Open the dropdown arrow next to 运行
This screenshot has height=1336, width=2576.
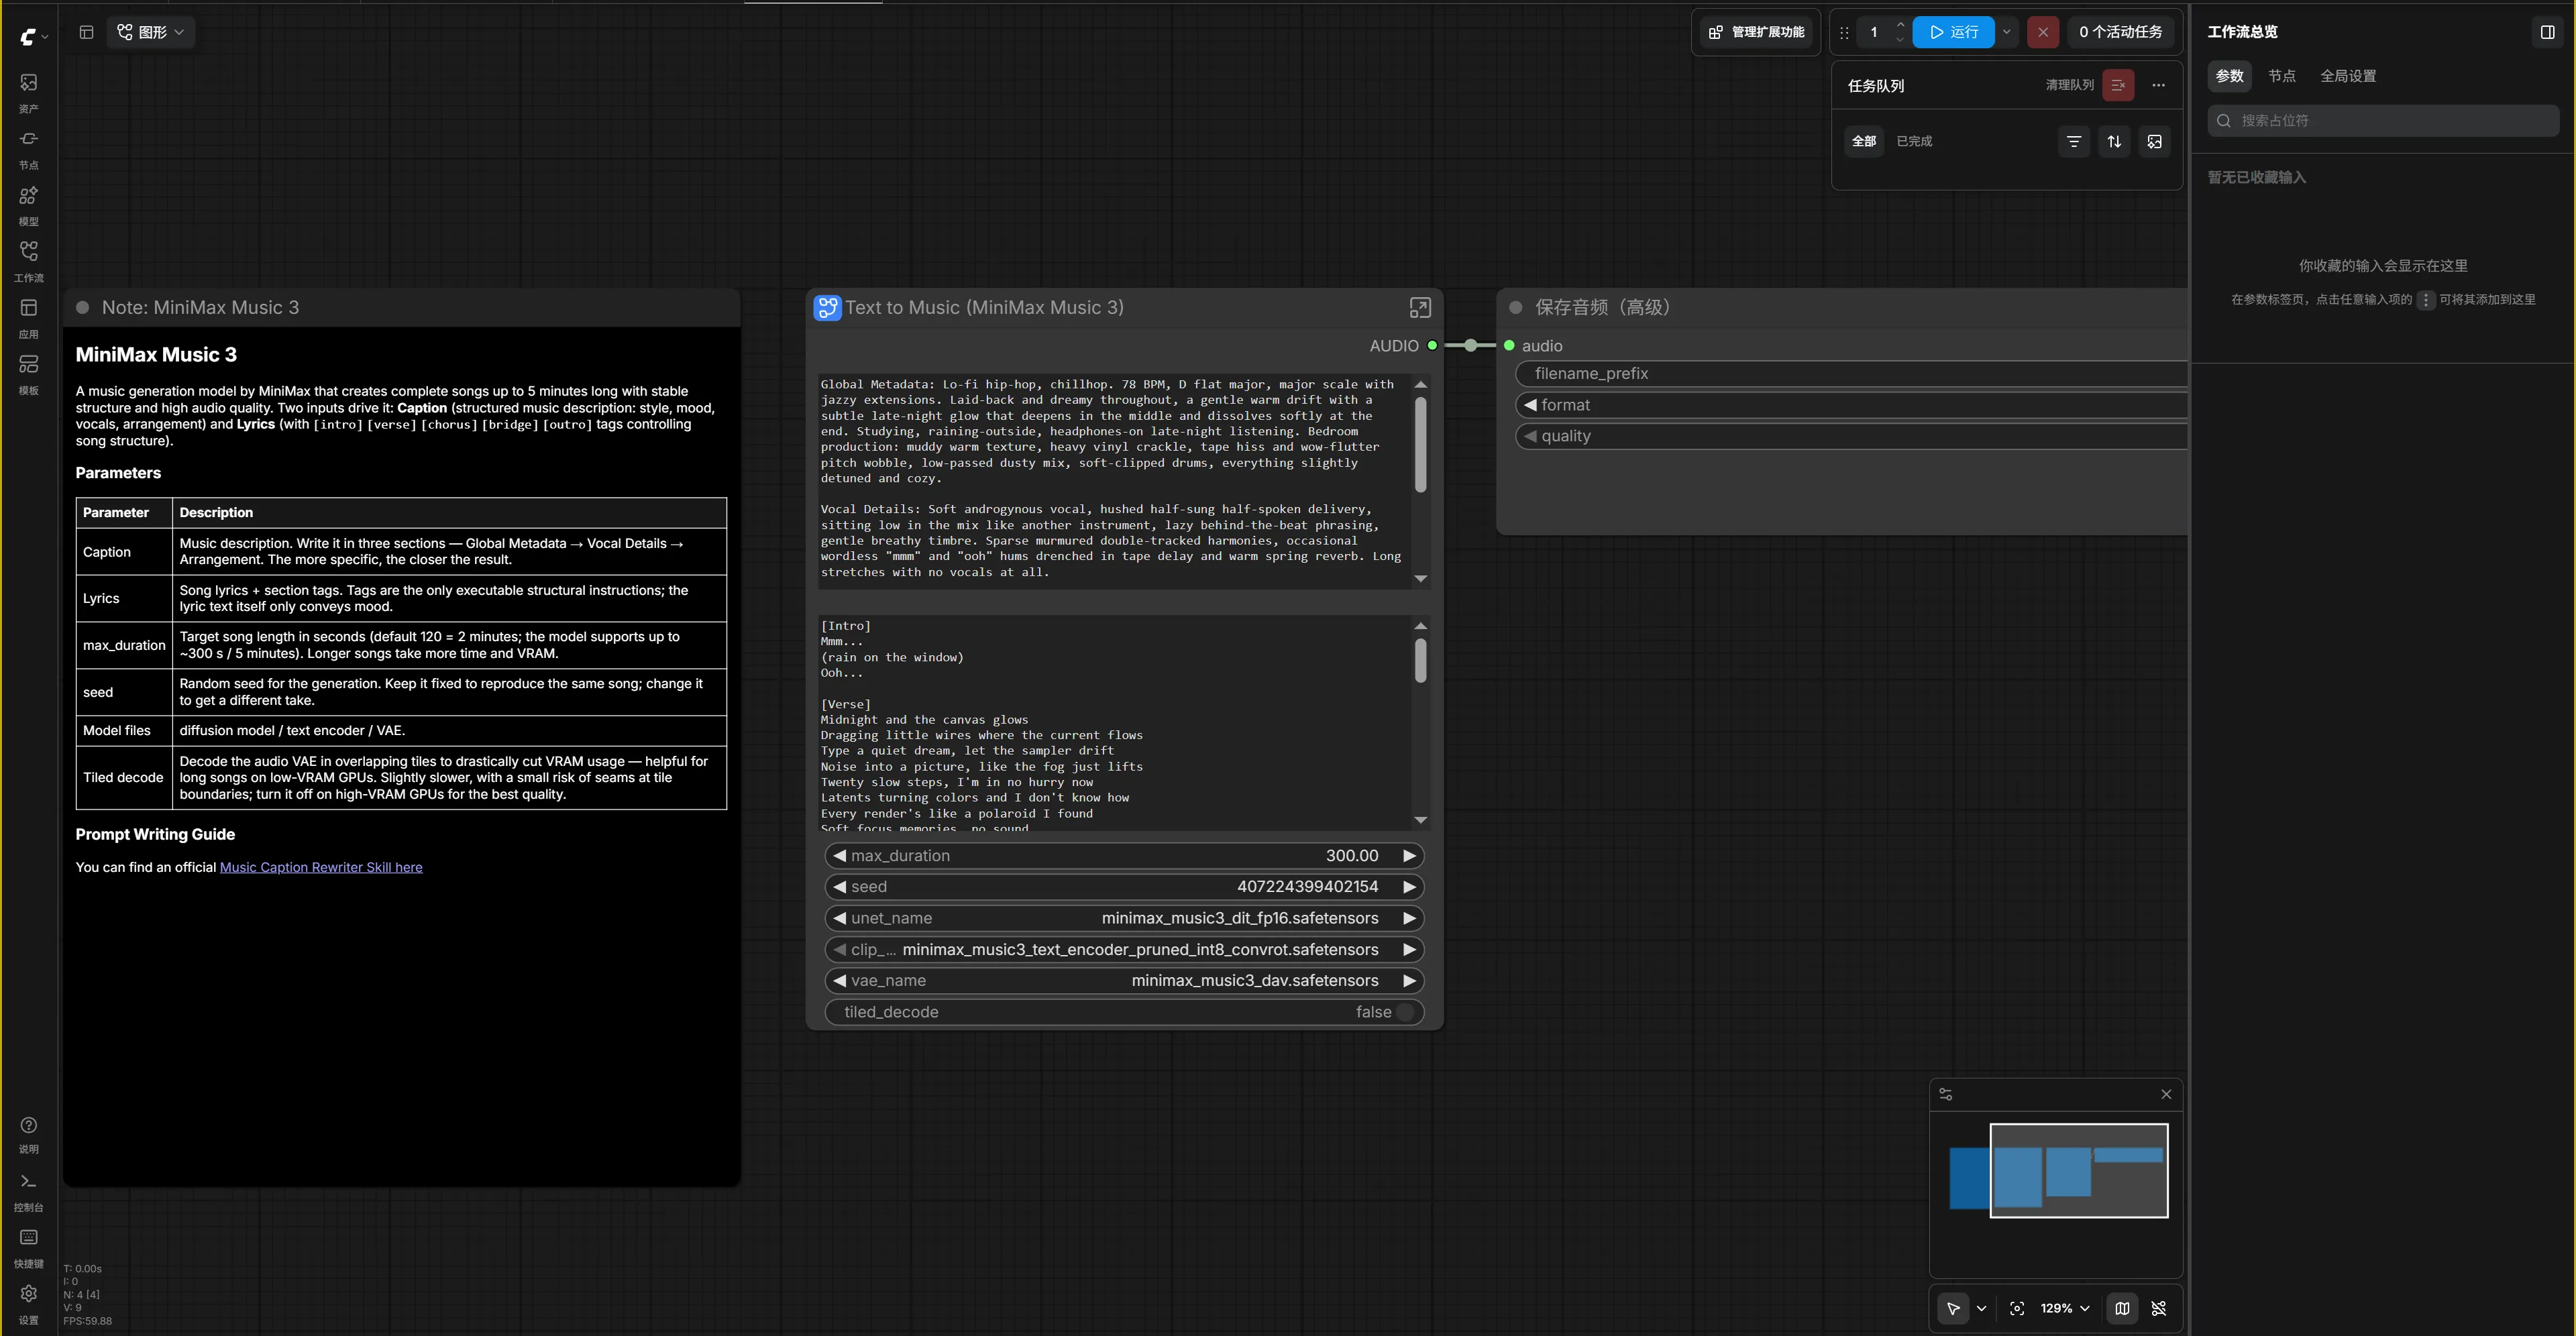[2006, 32]
